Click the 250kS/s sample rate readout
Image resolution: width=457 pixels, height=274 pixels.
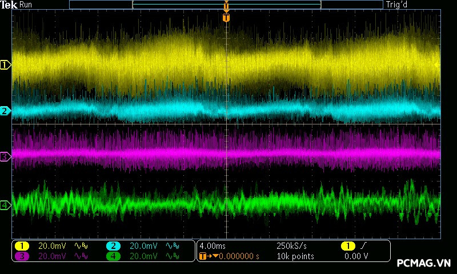291,245
